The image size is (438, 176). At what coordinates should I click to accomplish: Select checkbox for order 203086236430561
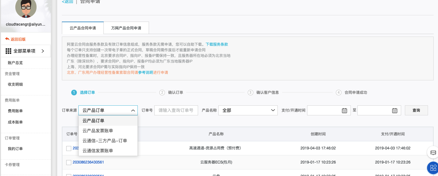[69, 162]
